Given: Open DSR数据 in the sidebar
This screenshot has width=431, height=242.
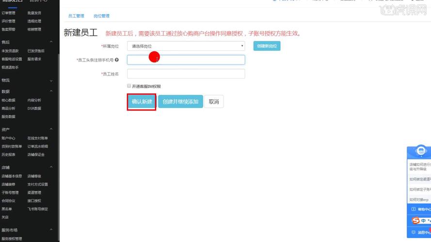Looking at the screenshot, I should pos(34,108).
